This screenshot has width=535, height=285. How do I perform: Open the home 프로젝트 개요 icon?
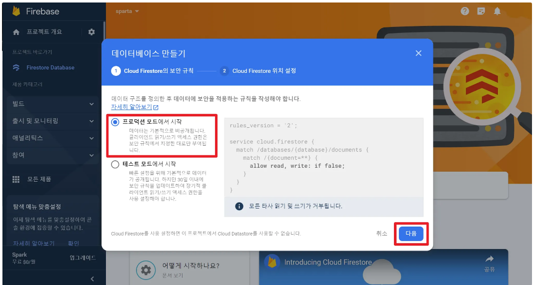point(16,32)
